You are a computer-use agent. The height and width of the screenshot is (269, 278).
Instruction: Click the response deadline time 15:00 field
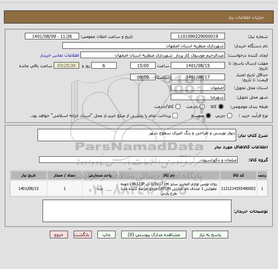(x=143, y=65)
